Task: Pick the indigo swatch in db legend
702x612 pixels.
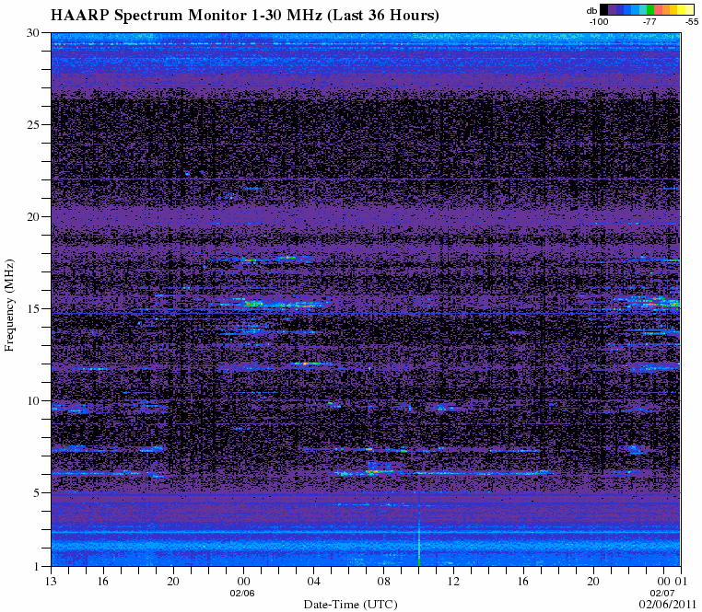Action: coord(620,9)
